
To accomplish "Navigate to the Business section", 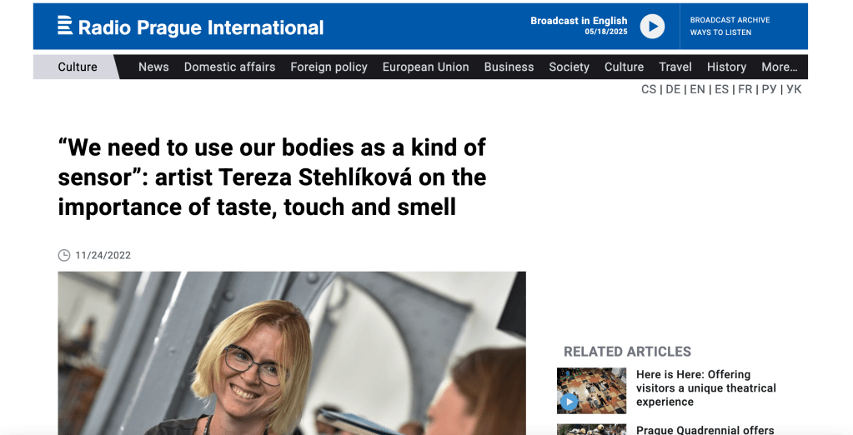I will [x=509, y=67].
